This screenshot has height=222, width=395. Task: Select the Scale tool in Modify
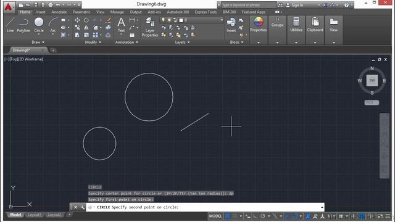(86, 35)
